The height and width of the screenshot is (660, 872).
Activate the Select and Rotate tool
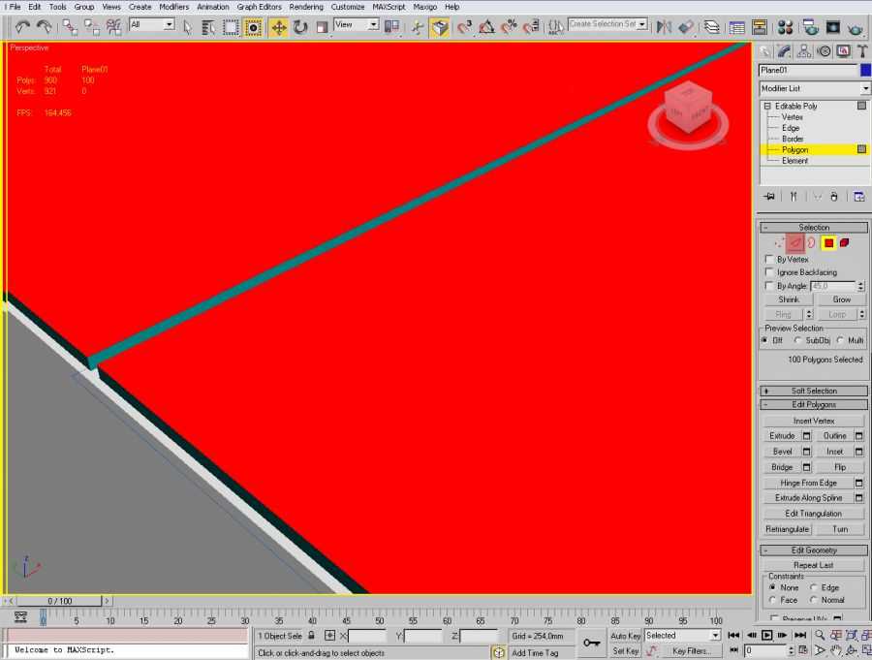(300, 27)
